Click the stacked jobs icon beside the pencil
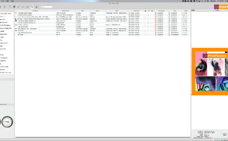 click(14, 7)
